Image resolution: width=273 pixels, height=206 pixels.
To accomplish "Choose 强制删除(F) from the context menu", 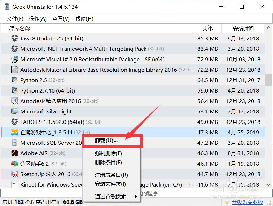I will pyautogui.click(x=112, y=153).
